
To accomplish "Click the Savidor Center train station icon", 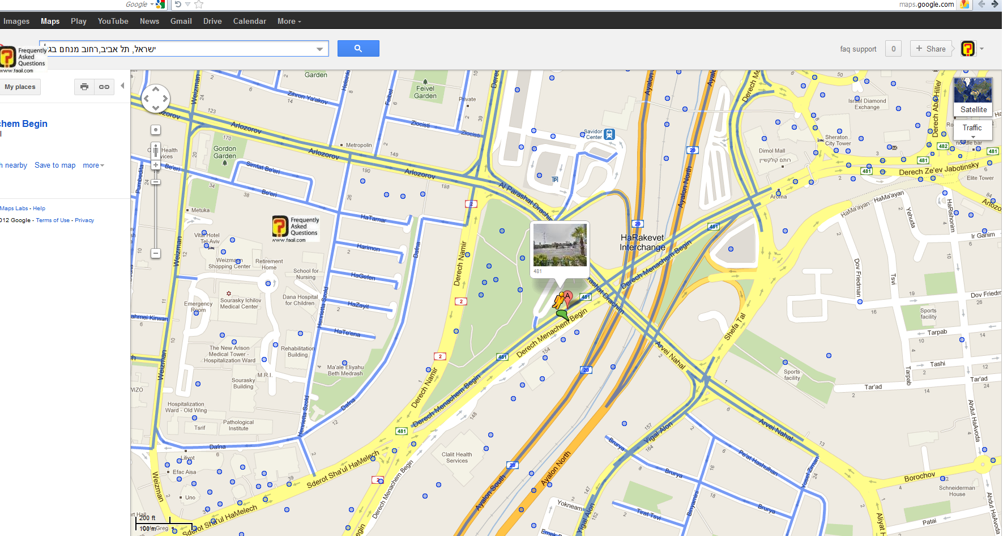I will coord(609,134).
